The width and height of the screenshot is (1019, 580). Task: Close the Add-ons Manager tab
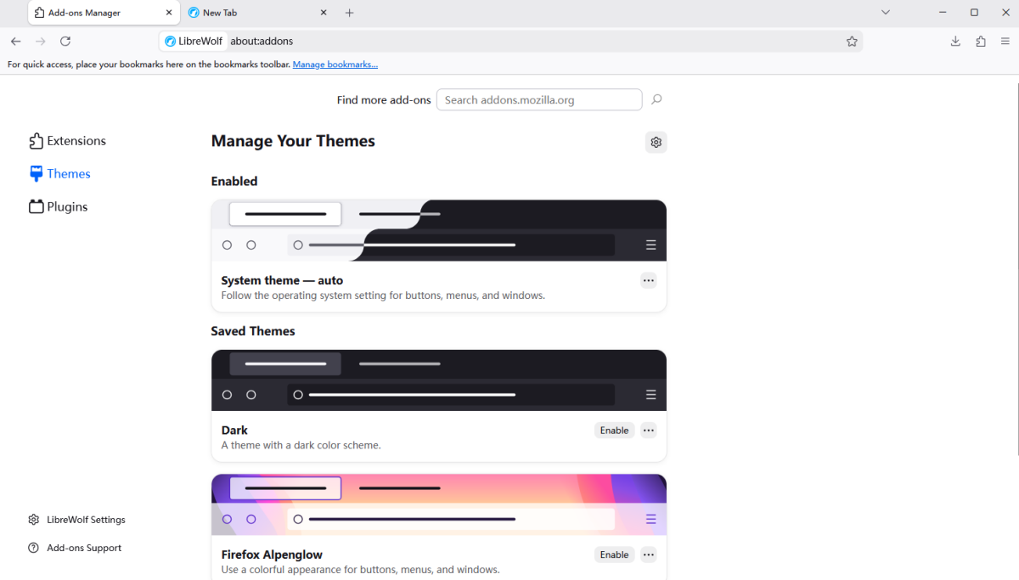[169, 13]
